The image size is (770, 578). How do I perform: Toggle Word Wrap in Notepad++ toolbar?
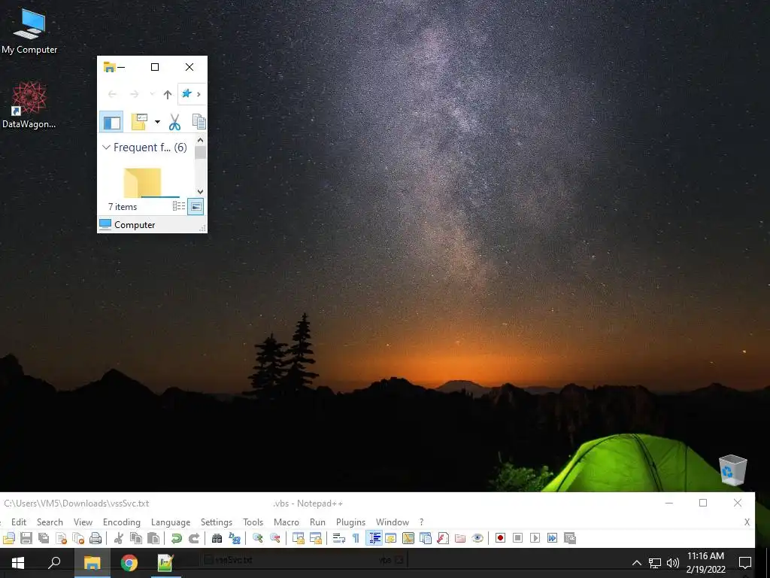(339, 538)
